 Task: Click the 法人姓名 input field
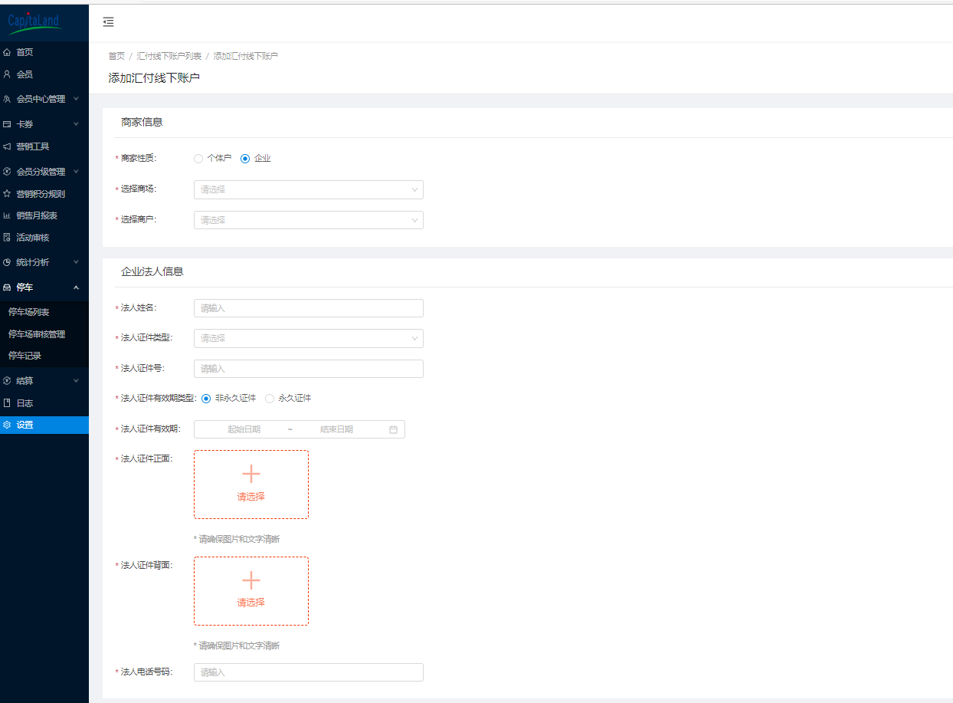[x=309, y=308]
